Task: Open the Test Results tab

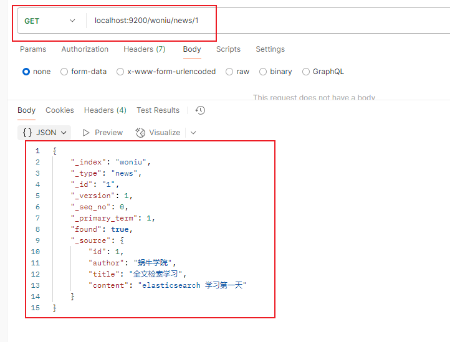Action: [158, 110]
